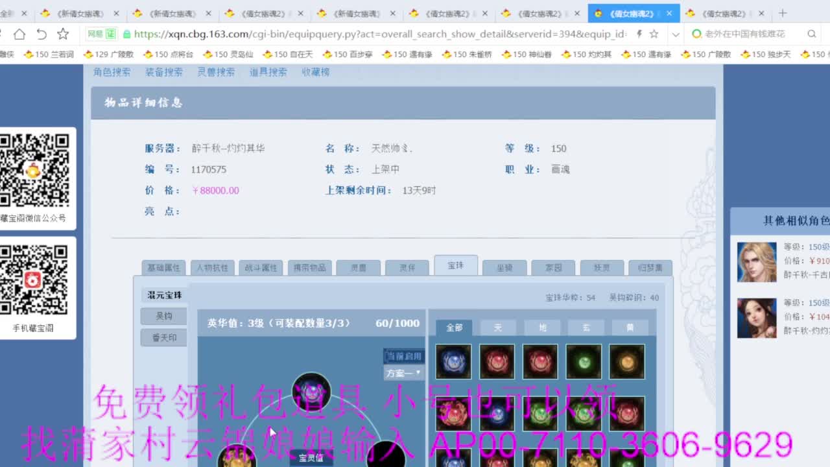Viewport: 830px width, 467px height.
Task: Show 全部 orbs filter
Action: pos(454,328)
